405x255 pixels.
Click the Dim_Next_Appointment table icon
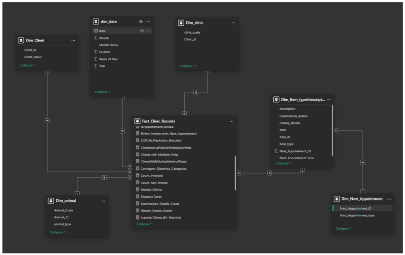(337, 199)
